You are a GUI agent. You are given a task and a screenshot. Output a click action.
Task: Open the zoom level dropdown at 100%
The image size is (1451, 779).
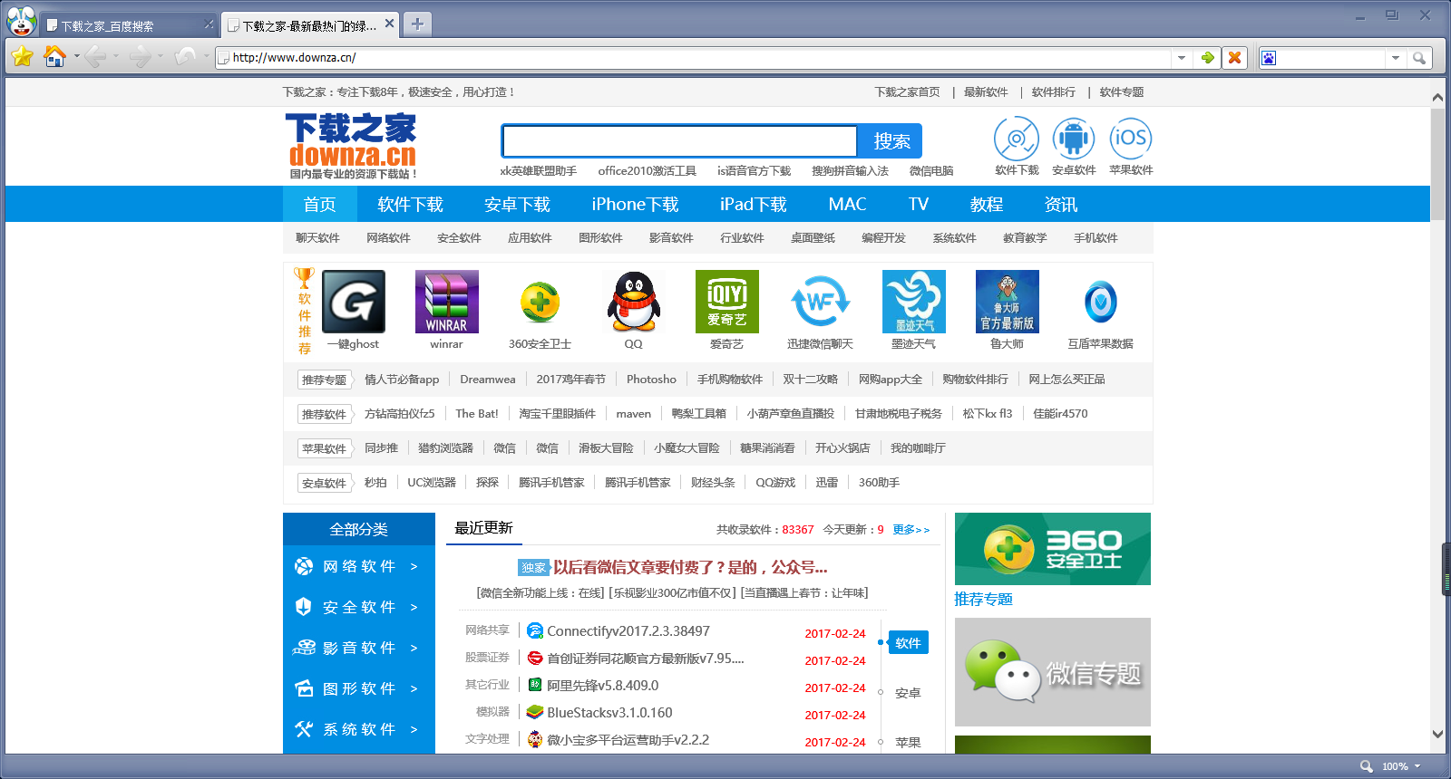click(1417, 766)
